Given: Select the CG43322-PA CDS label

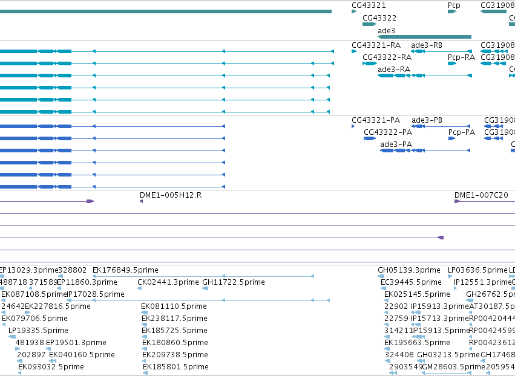Looking at the screenshot, I should [x=387, y=132].
